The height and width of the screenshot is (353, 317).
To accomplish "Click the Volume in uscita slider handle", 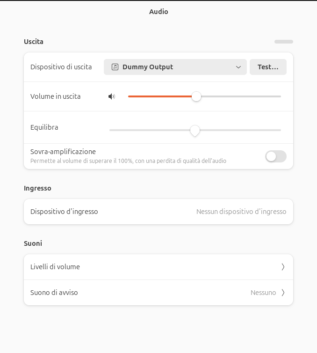I will tap(196, 96).
